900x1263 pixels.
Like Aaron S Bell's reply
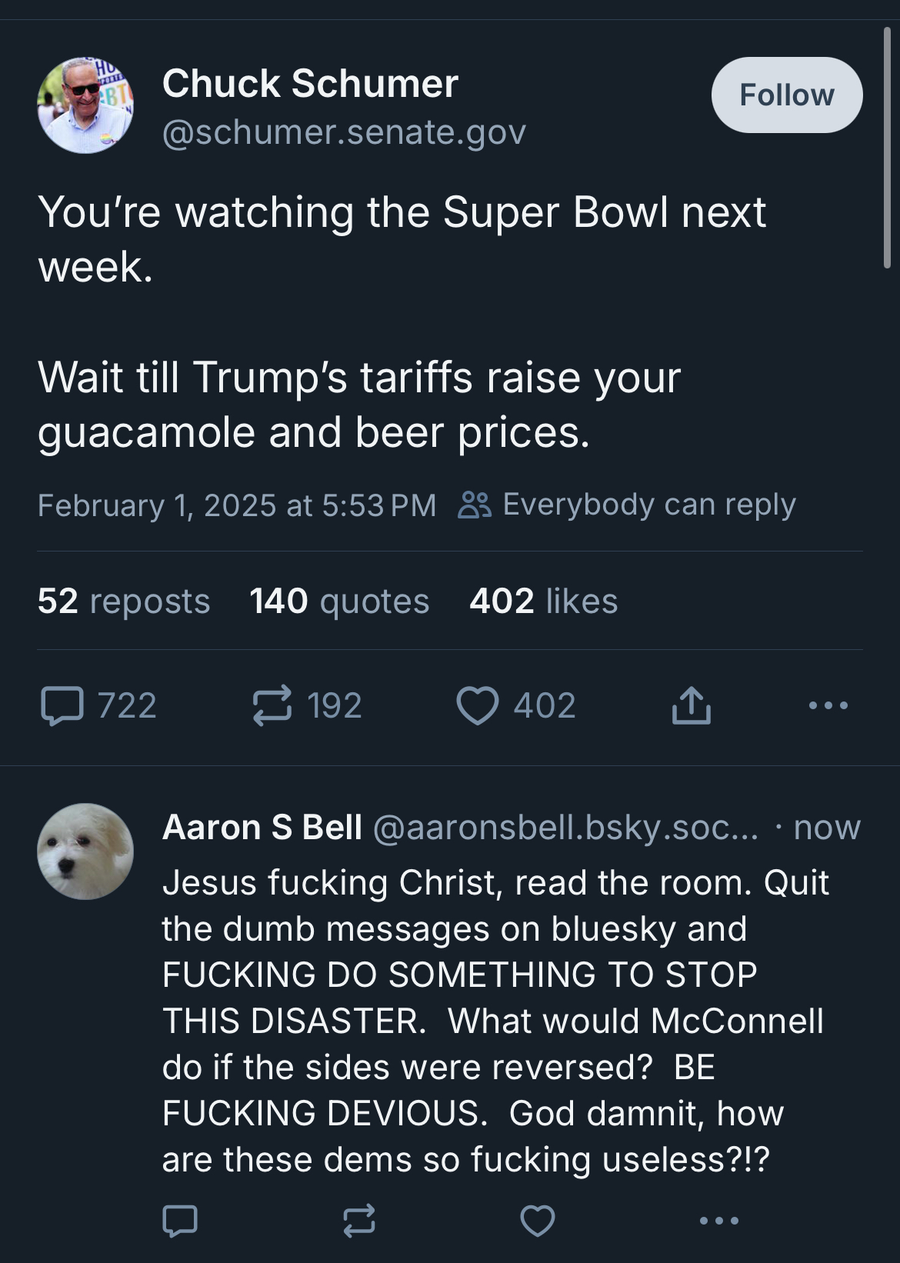(x=537, y=1220)
